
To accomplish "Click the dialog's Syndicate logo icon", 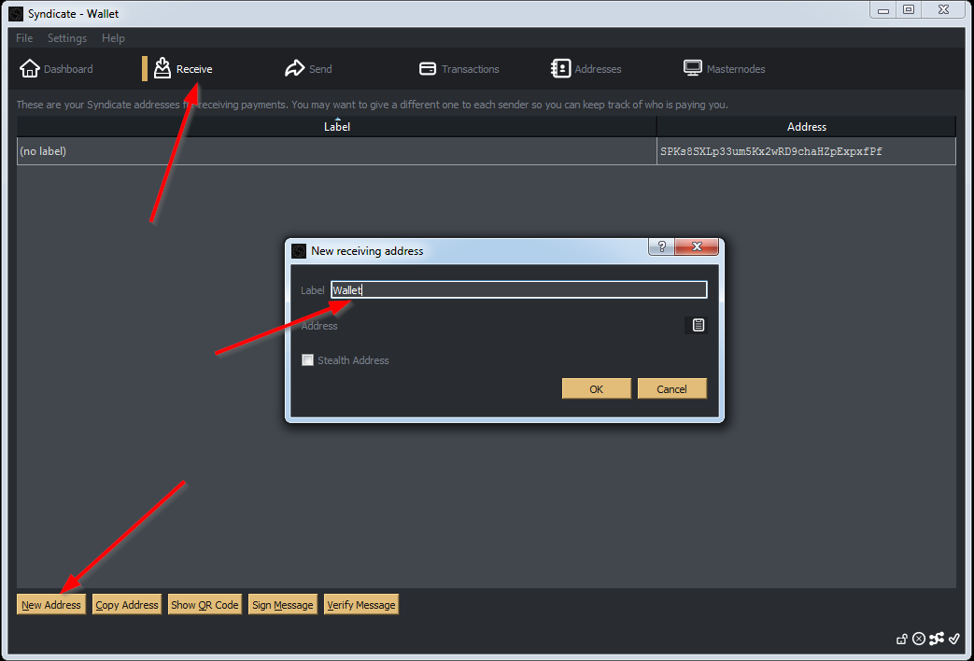I will (x=299, y=251).
